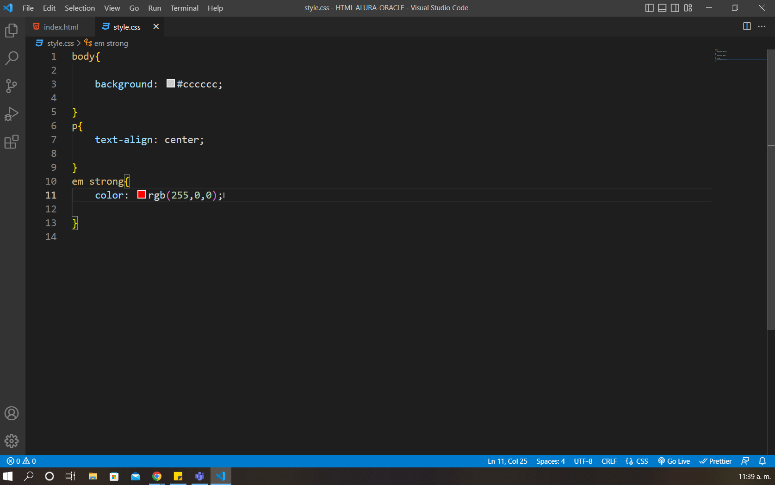
Task: Click the 'em strong{' selector line
Action: click(101, 181)
